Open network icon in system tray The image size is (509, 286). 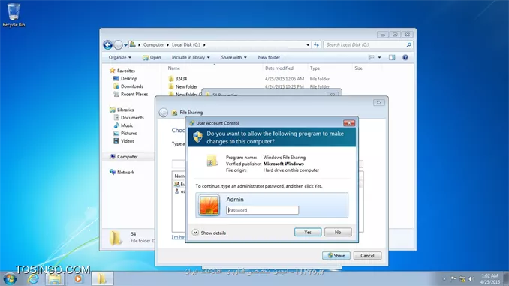click(462, 278)
